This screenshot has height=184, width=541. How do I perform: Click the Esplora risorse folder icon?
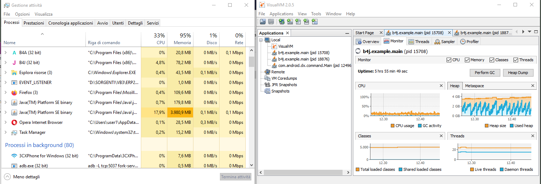click(14, 73)
